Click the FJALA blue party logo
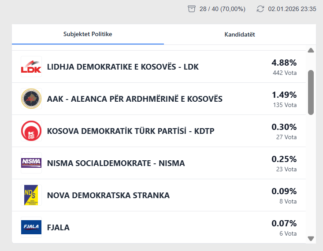This screenshot has width=323, height=251. pos(31,227)
